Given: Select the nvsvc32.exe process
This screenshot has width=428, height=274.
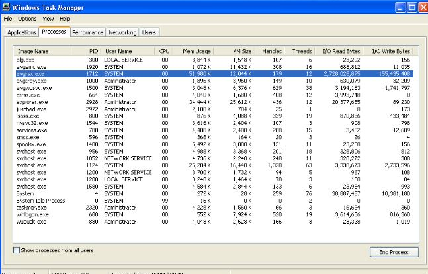Looking at the screenshot, I should coord(214,123).
